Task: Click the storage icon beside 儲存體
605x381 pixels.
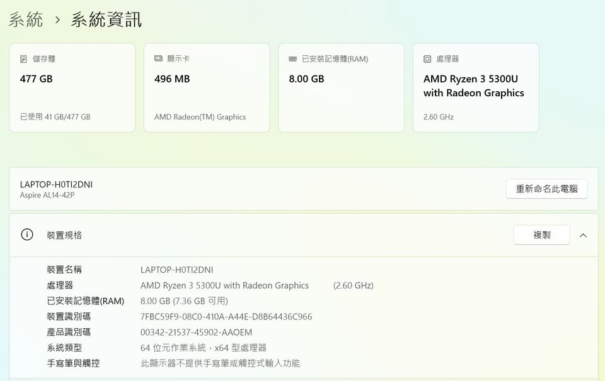Action: pyautogui.click(x=24, y=59)
